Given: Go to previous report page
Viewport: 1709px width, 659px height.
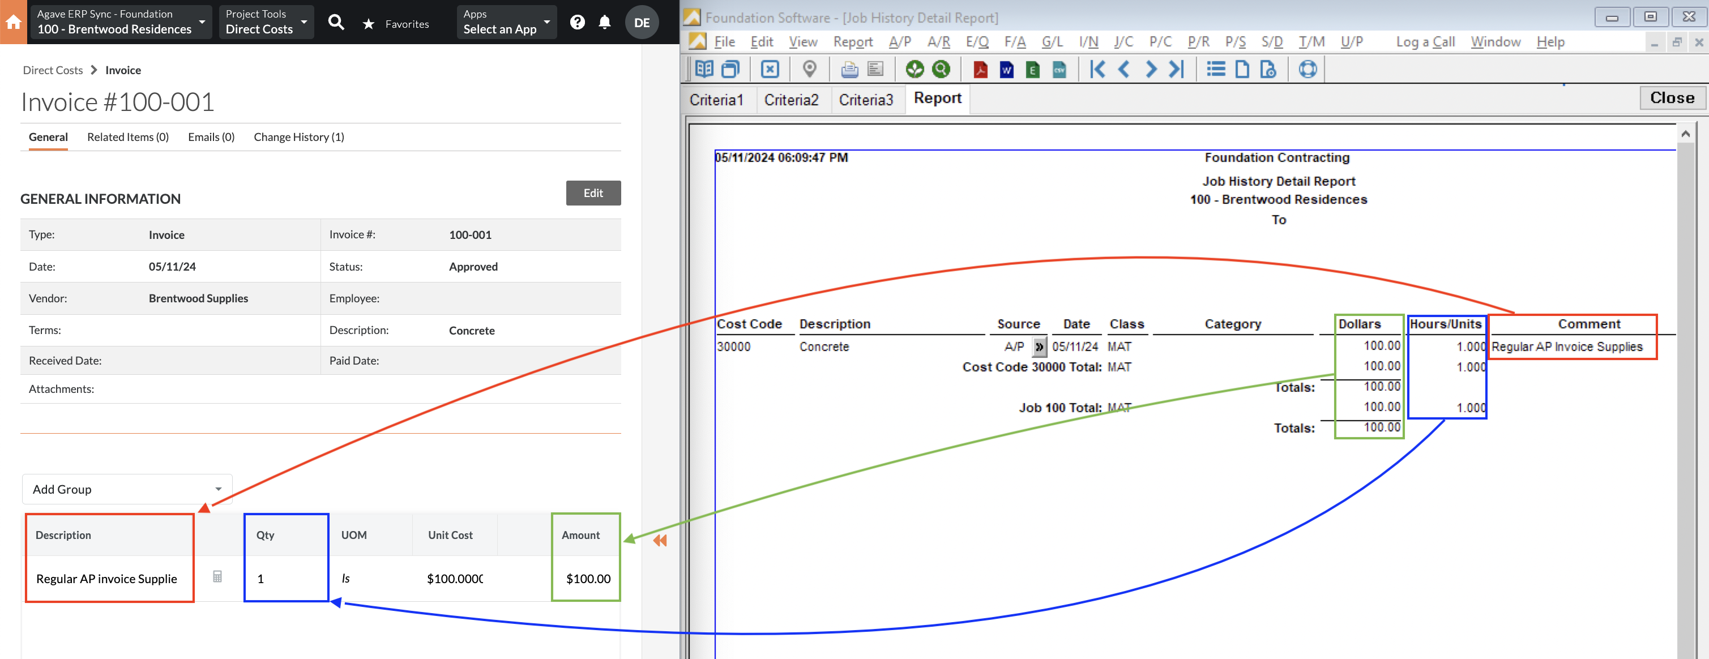Looking at the screenshot, I should click(1124, 69).
